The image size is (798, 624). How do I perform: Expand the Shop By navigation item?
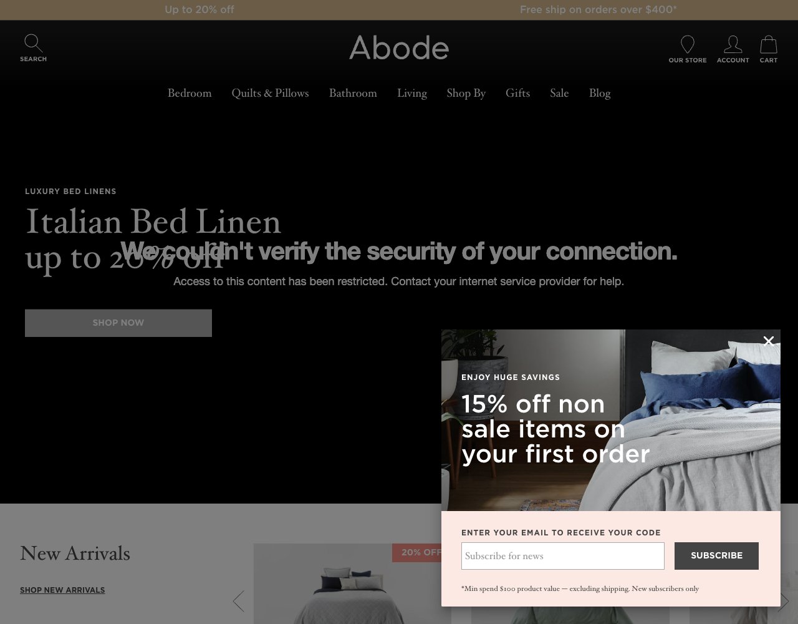coord(466,93)
